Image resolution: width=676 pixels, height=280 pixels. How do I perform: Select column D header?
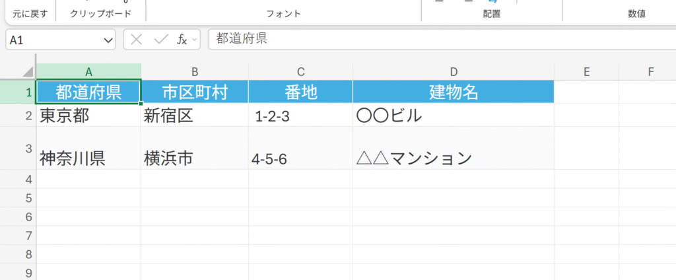pyautogui.click(x=453, y=71)
